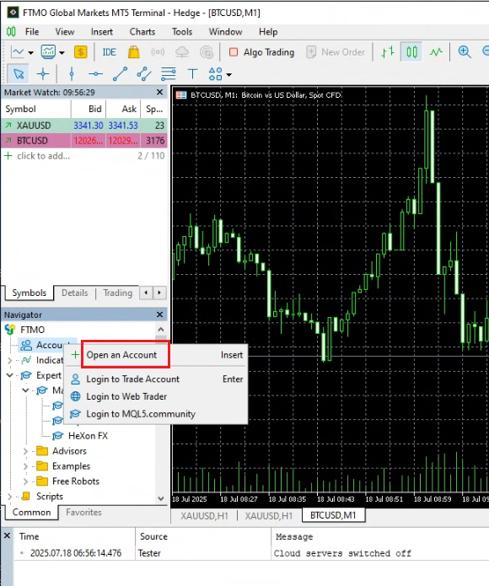Switch to BTCUSD,M1 chart tab
Viewport: 489px width, 586px height.
pos(333,515)
